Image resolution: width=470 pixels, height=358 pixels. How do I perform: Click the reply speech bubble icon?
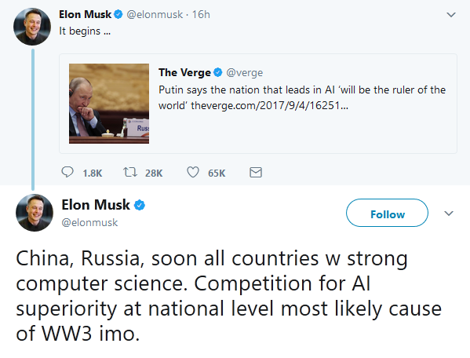pyautogui.click(x=67, y=172)
